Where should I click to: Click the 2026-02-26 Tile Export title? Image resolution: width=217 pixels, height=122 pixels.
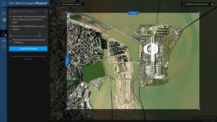tap(24, 12)
